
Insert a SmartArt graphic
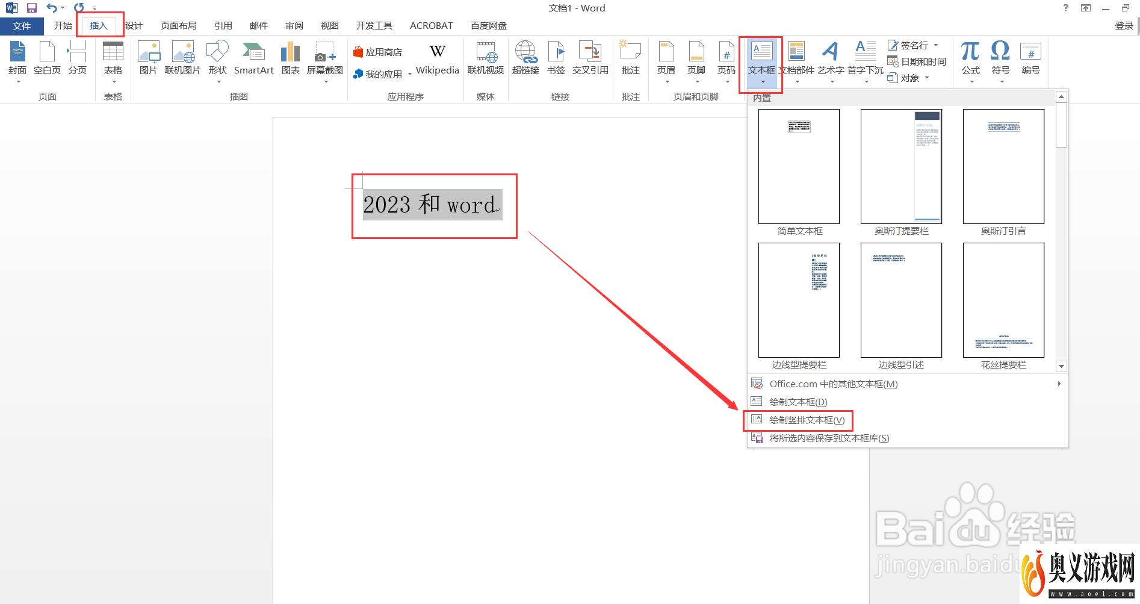(x=253, y=59)
